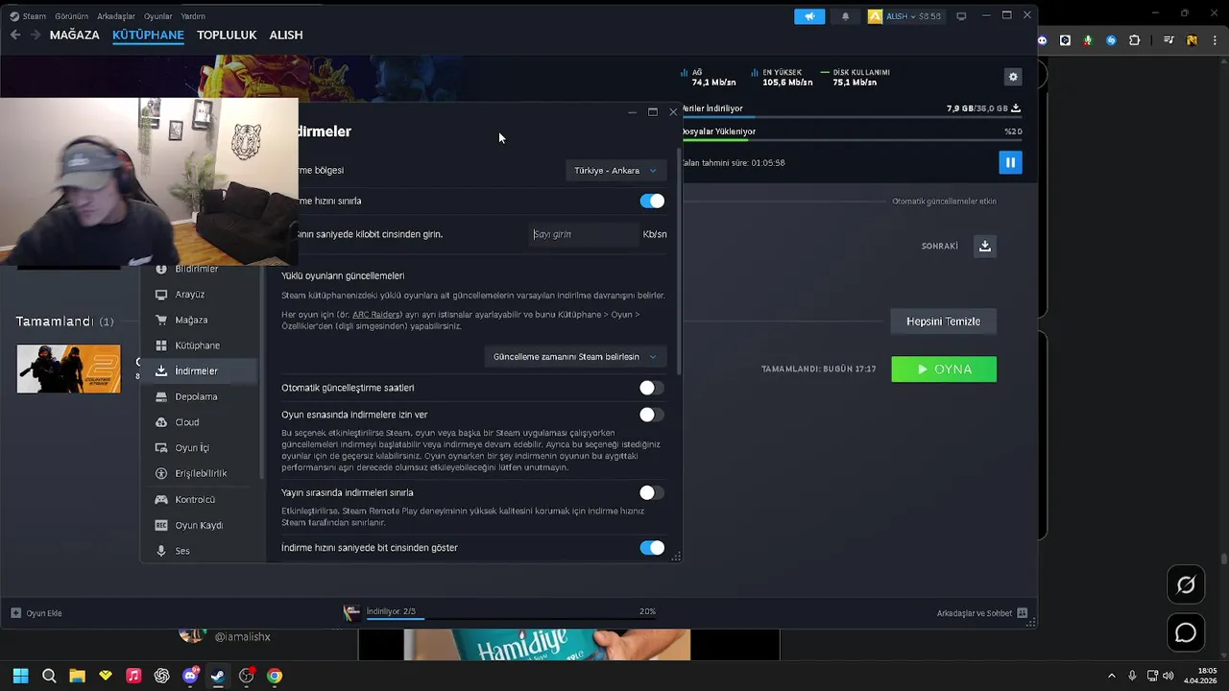Click the İndiriliyor 2/3 progress bar
Image resolution: width=1229 pixels, height=691 pixels.
pyautogui.click(x=511, y=619)
